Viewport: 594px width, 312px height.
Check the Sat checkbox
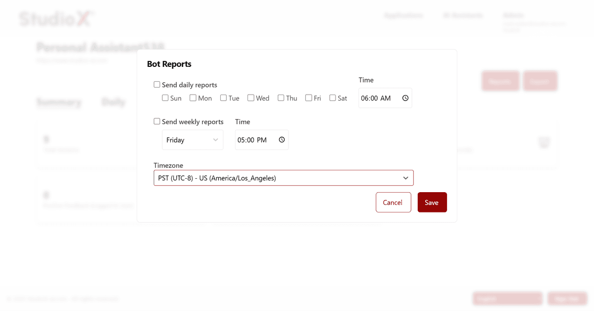(x=332, y=98)
